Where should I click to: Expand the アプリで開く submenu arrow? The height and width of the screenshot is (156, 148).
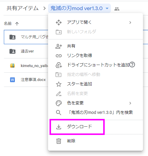tap(130, 23)
